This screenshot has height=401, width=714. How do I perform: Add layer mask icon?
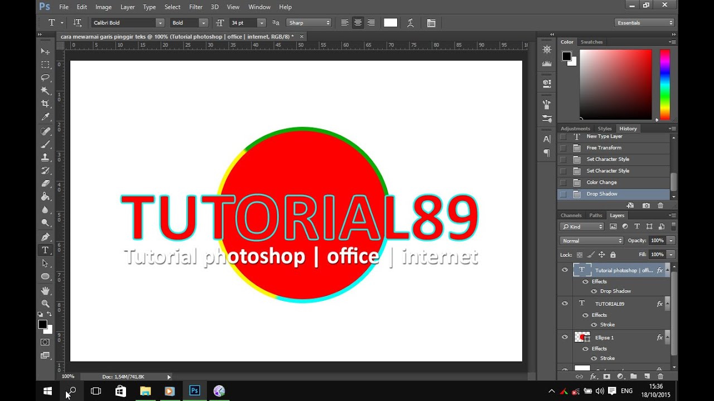point(606,376)
